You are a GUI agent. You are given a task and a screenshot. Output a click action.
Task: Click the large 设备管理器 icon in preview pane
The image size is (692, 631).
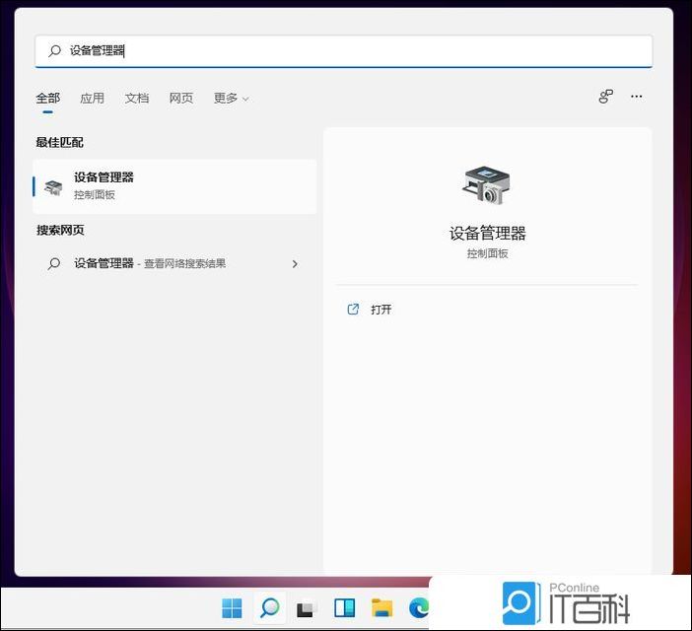tap(487, 185)
